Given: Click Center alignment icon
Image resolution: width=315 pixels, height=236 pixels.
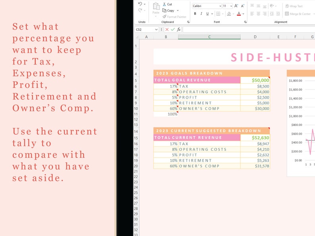Looking at the screenshot, I should click(x=259, y=13).
